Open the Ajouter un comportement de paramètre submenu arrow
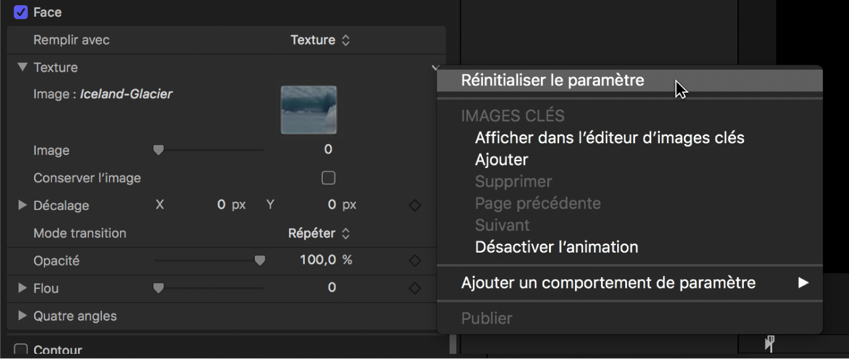849x360 pixels. click(803, 283)
